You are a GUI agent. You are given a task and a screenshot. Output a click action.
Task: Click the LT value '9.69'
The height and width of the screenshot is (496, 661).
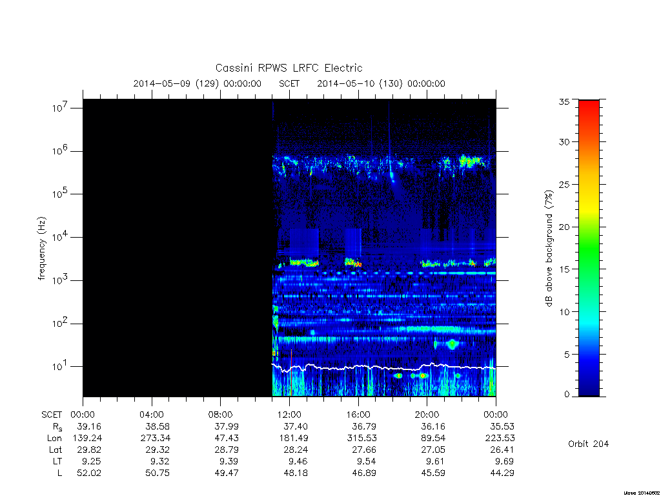505,461
